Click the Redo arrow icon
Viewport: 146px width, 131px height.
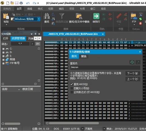click(x=34, y=3)
